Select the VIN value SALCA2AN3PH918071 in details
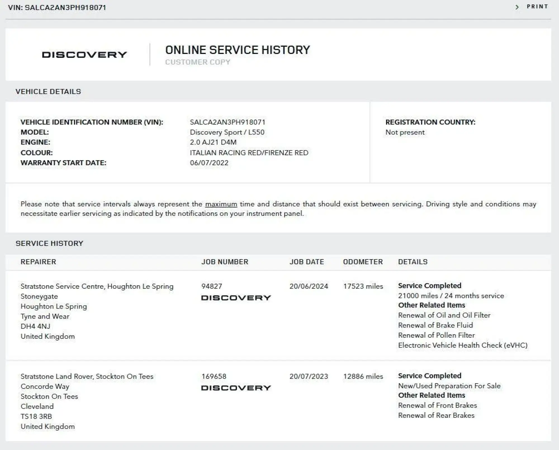559x450 pixels. click(228, 122)
